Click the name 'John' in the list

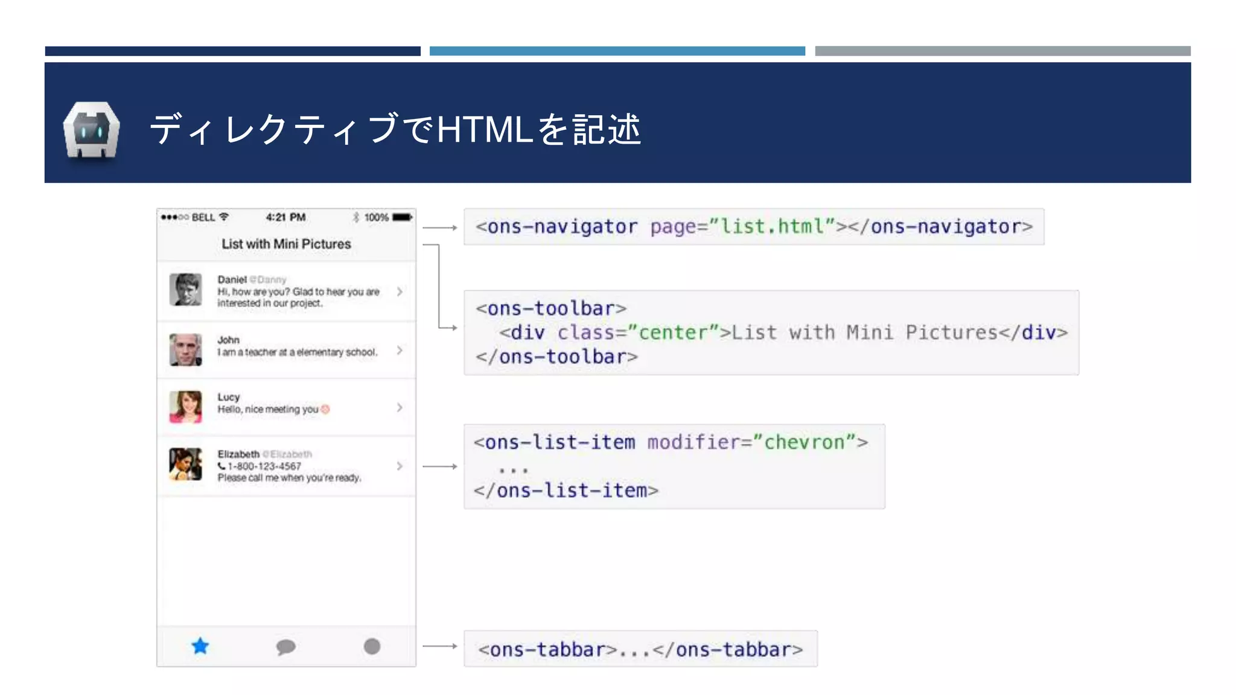[x=229, y=340]
